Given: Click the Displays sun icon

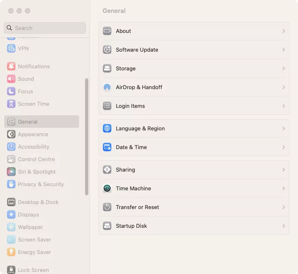Looking at the screenshot, I should coord(11,214).
